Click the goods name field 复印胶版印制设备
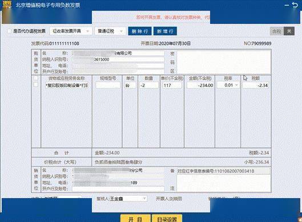Screen dimensions: 302x222 pos(67,85)
